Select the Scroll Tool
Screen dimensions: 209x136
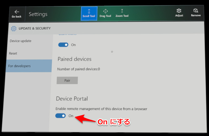(89, 13)
